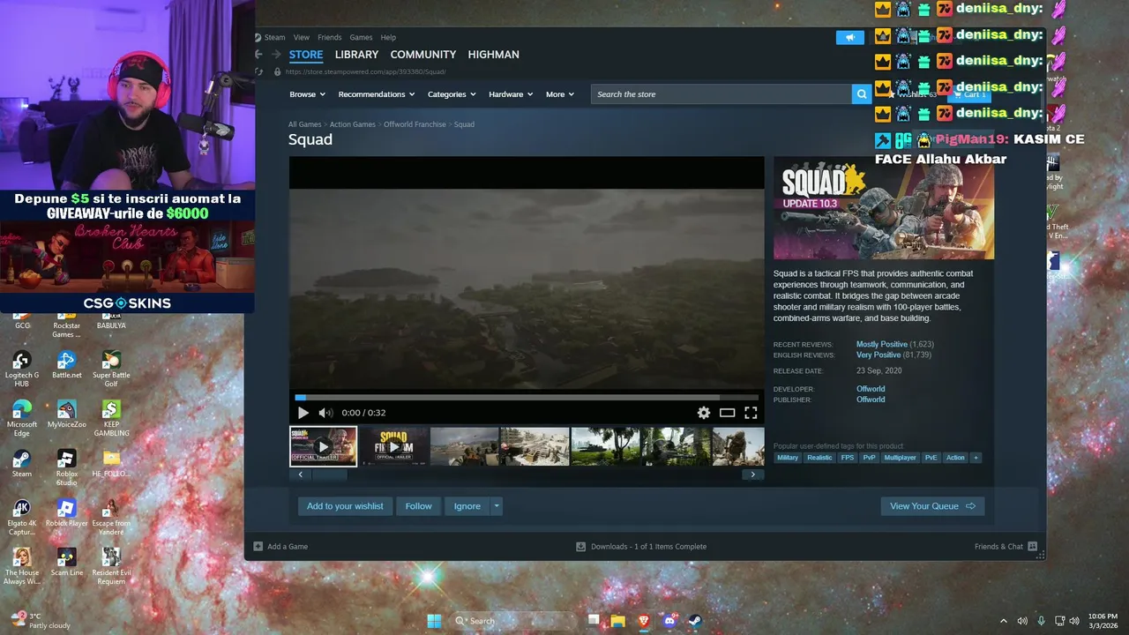Seek along the trailer progress bar
The width and height of the screenshot is (1129, 635).
[527, 397]
